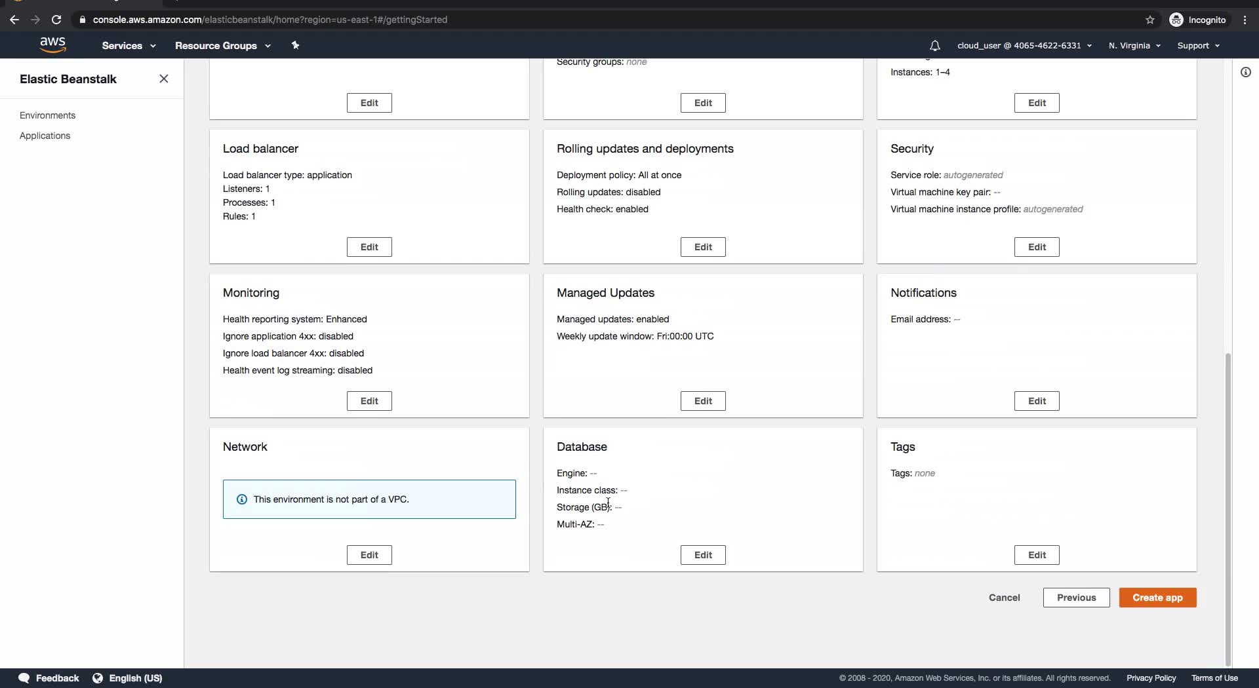Open the N. Virginia region dropdown
The height and width of the screenshot is (688, 1259).
point(1134,45)
